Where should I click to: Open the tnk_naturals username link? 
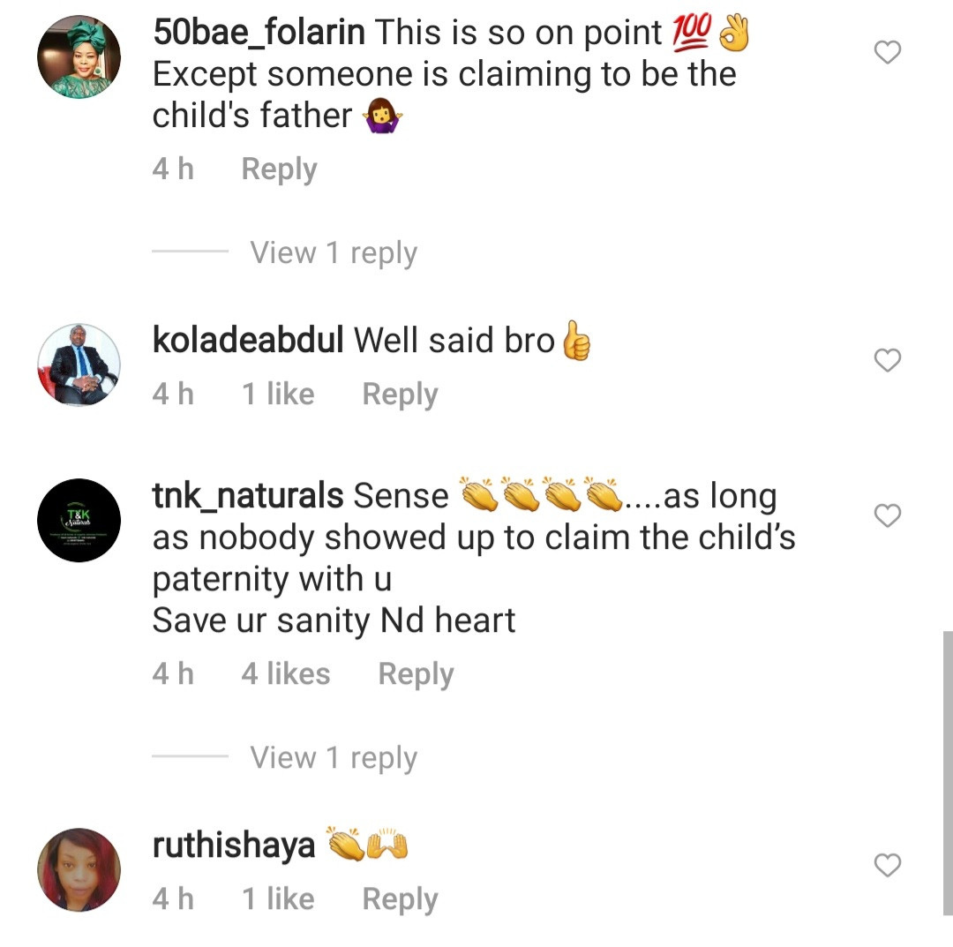click(x=247, y=496)
